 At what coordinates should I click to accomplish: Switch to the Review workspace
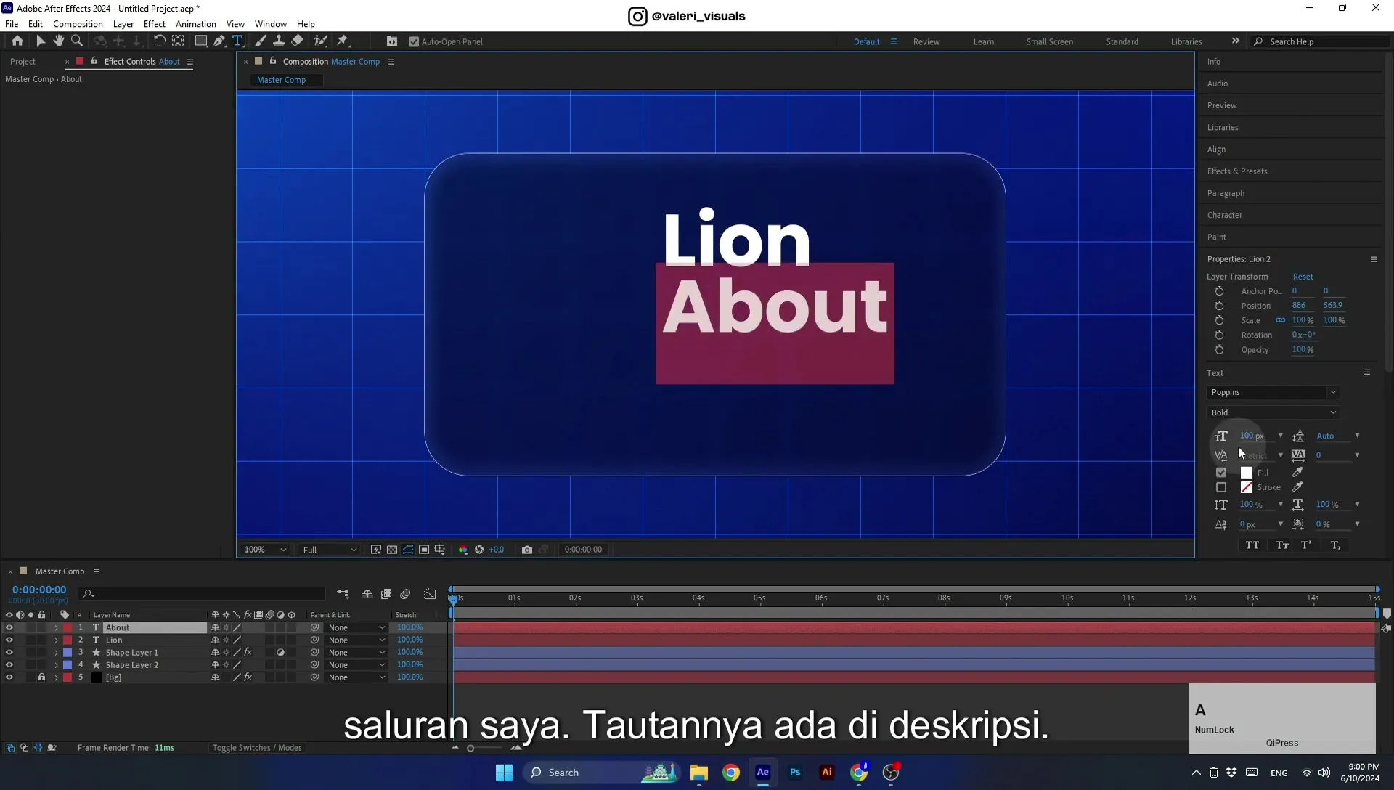(926, 41)
